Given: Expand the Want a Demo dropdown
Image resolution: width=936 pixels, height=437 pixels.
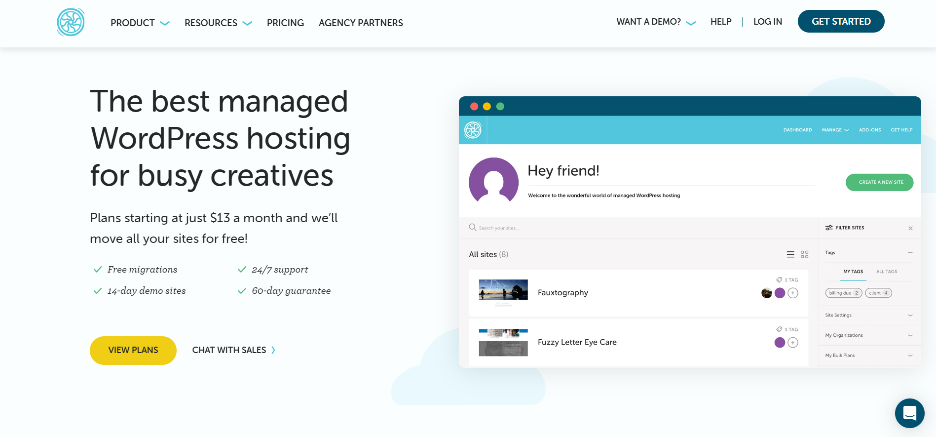Looking at the screenshot, I should pyautogui.click(x=656, y=22).
